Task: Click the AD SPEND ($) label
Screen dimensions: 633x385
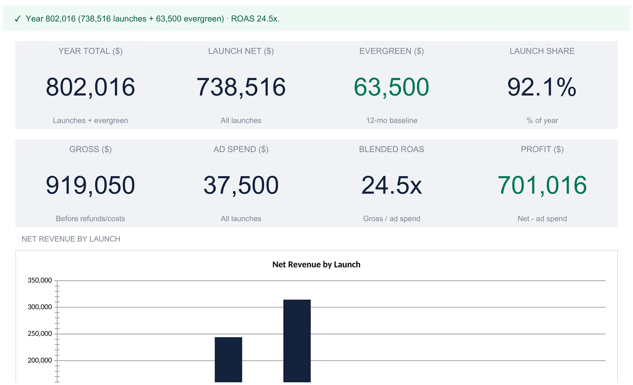Action: point(241,149)
